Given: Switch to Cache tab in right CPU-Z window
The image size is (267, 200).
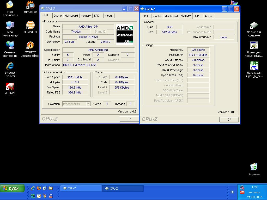Looking at the screenshot, I should point(157,16).
